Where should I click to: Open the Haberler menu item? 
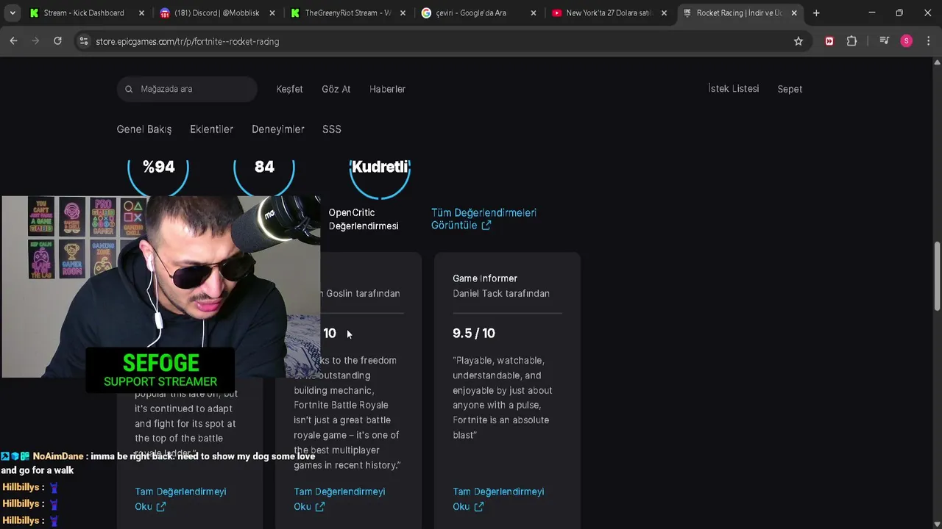coord(388,89)
